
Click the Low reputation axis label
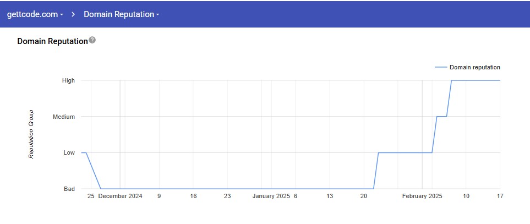pos(69,152)
